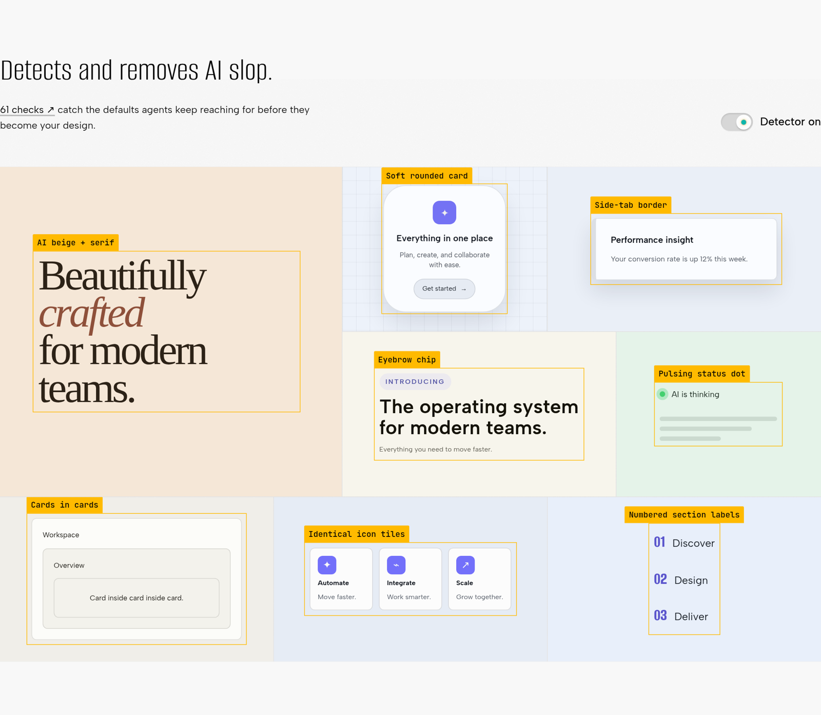This screenshot has width=821, height=715.
Task: Click the 'Identical icon tiles' detector label
Action: point(357,534)
